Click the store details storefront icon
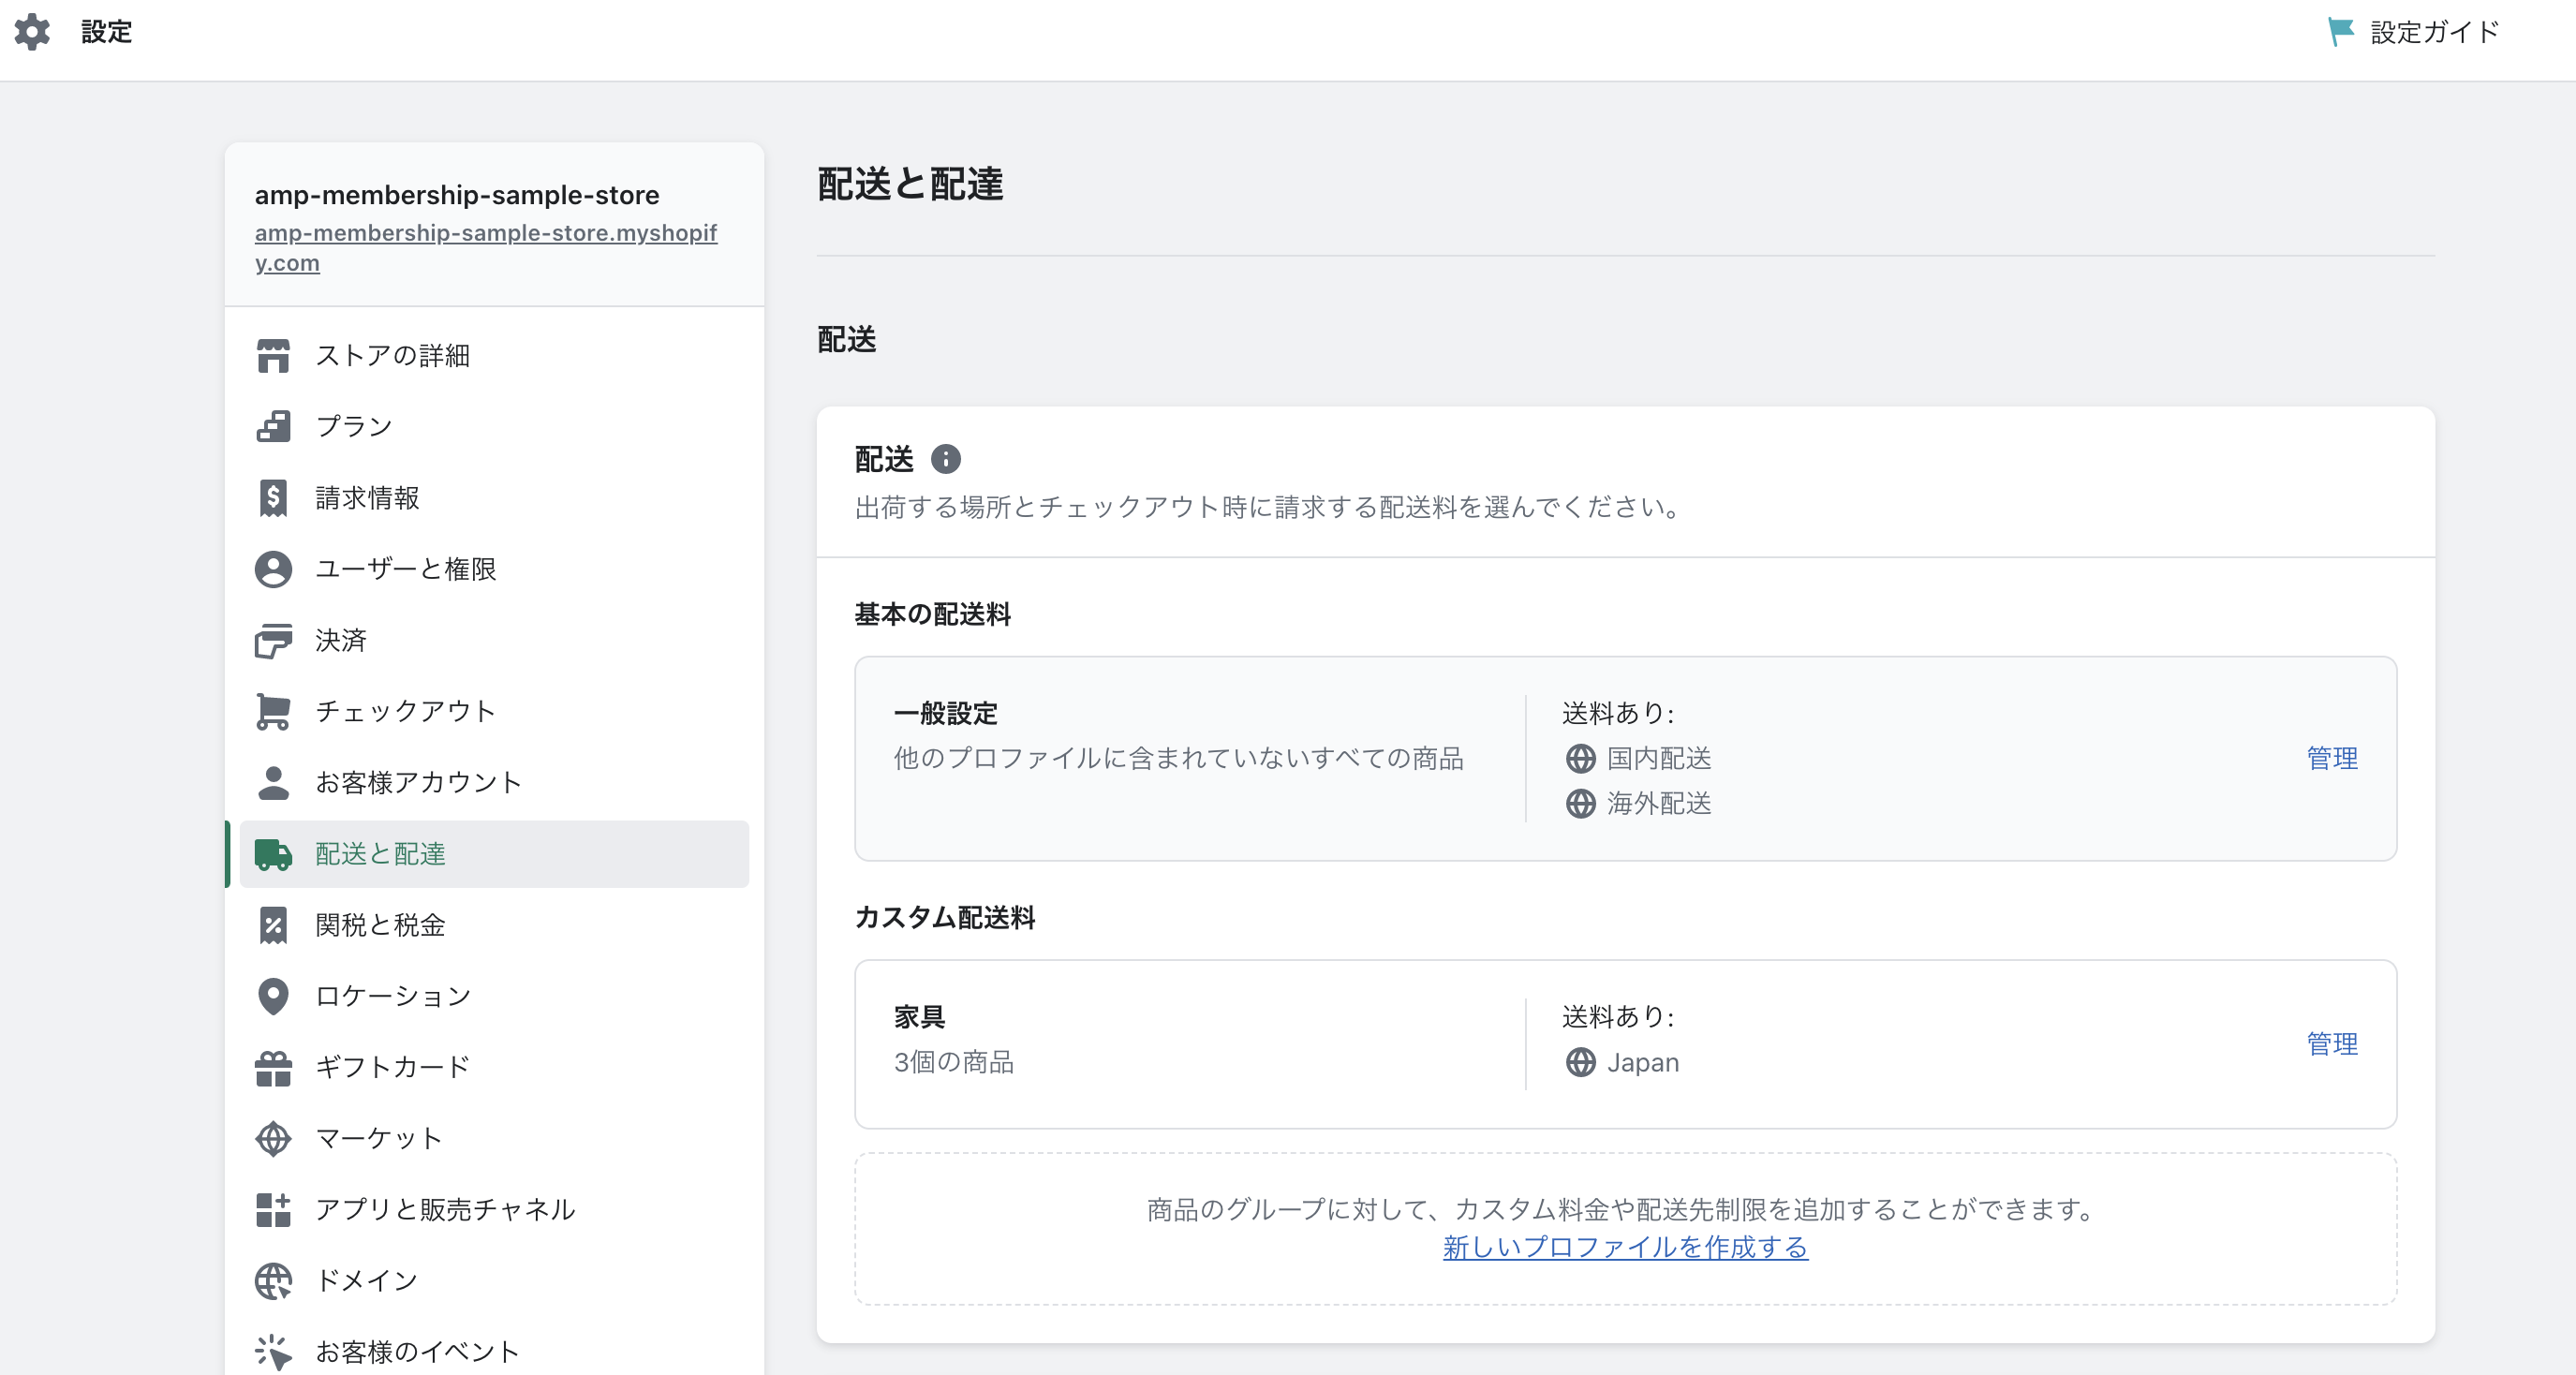 [x=273, y=355]
